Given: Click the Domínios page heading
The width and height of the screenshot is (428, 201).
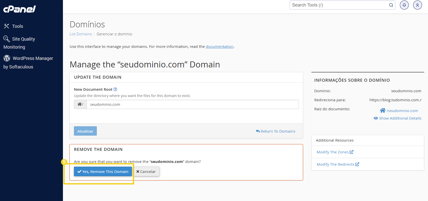Looking at the screenshot, I should (87, 24).
